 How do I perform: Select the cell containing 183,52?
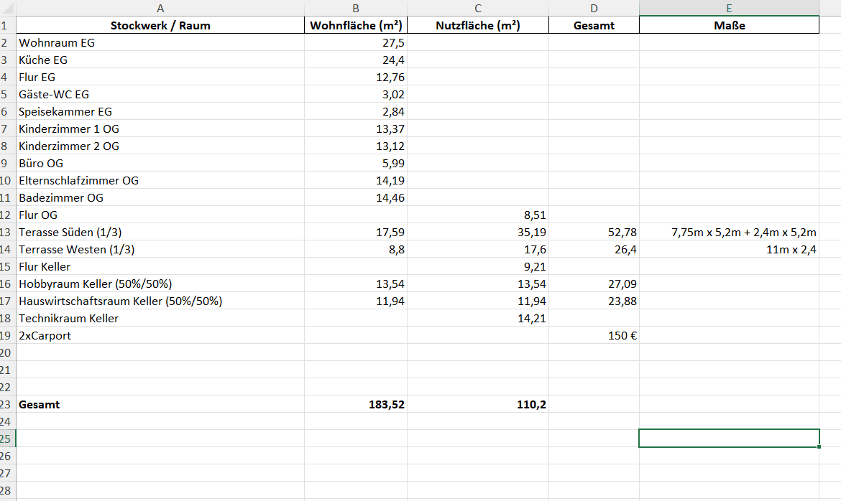(356, 404)
